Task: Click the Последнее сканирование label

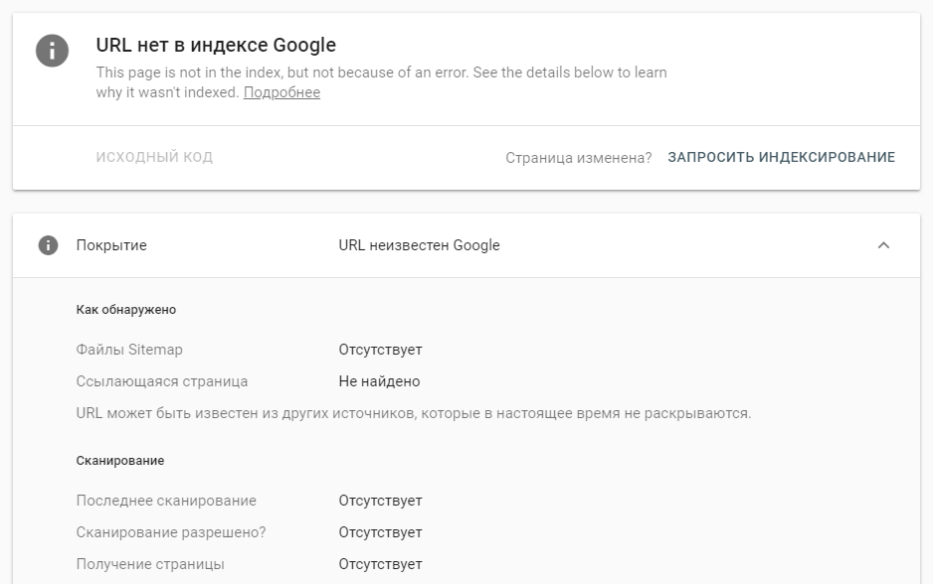Action: 166,501
